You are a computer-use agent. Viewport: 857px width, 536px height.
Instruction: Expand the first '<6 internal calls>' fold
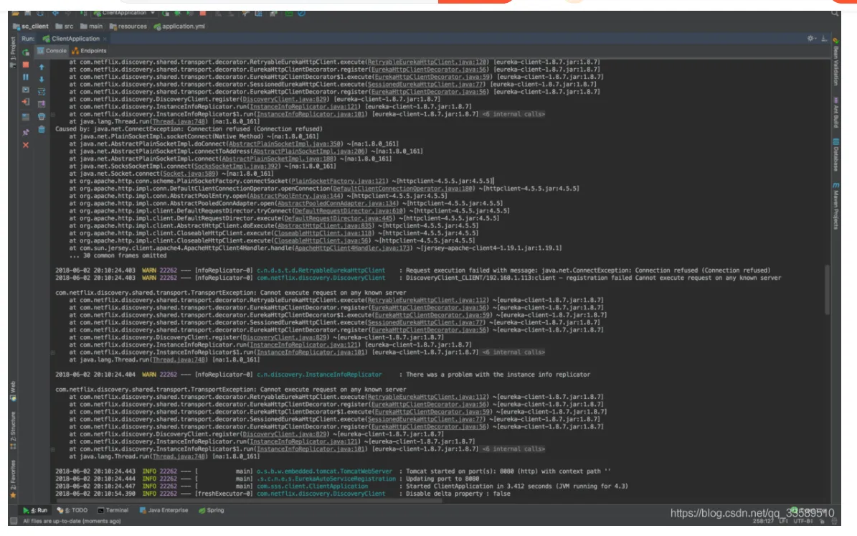point(513,114)
